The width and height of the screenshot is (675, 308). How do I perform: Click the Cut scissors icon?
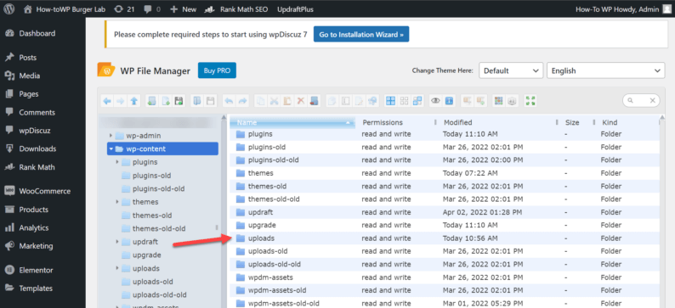pos(275,101)
